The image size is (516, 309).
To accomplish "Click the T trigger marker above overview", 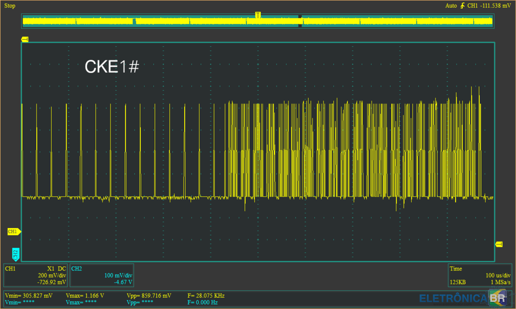I will [257, 14].
